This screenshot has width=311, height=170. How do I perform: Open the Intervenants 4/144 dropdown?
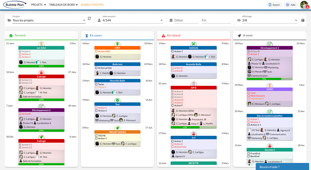click(132, 20)
